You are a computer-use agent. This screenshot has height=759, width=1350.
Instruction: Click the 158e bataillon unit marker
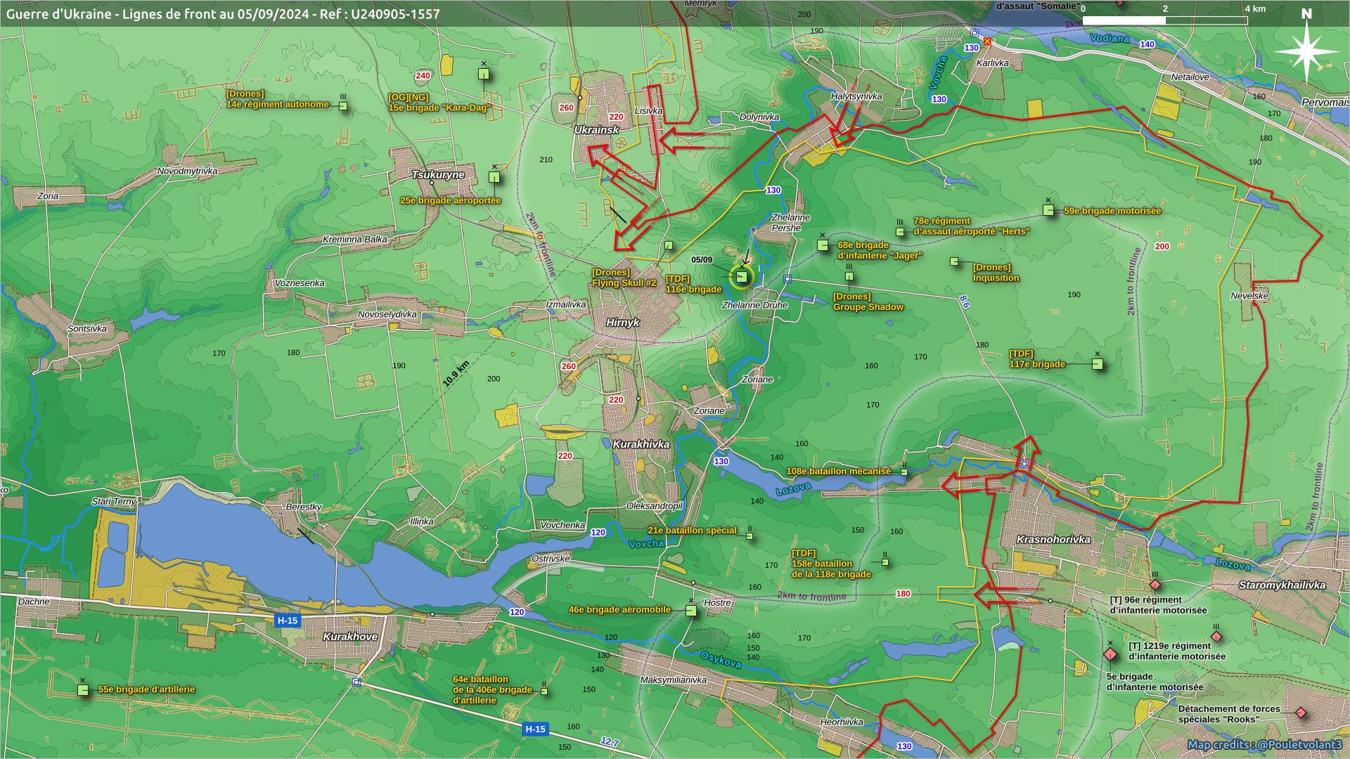coord(885,562)
